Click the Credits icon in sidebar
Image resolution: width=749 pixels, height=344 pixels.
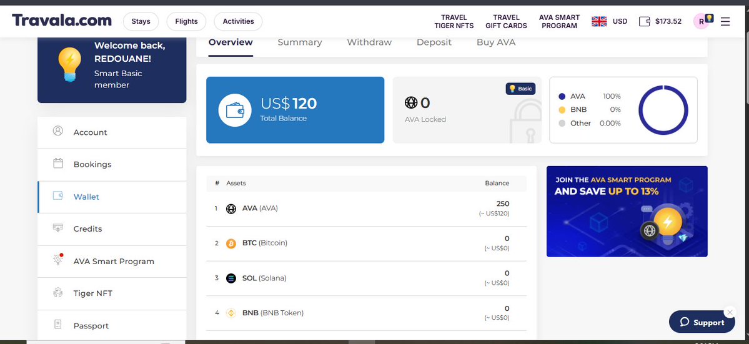click(x=58, y=228)
